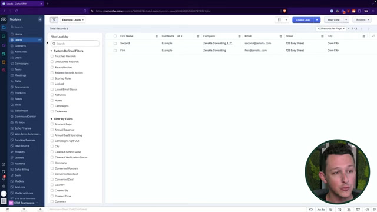Enable the Scoring Rules filter
This screenshot has width=377, height=212.
(52, 78)
